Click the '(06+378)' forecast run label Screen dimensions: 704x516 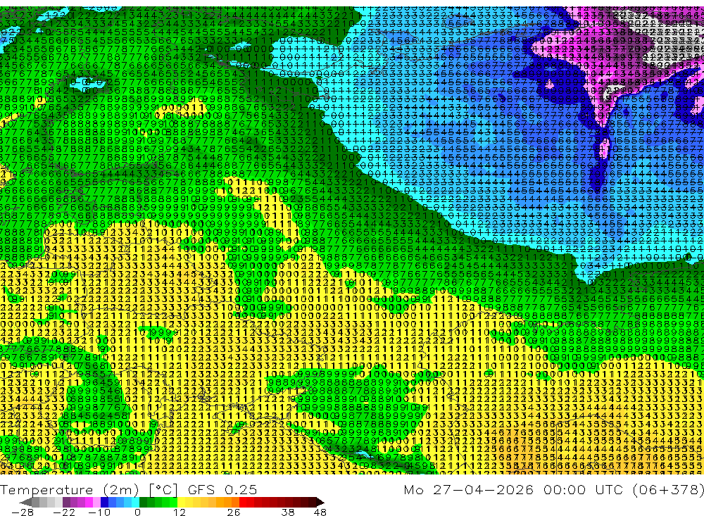[668, 489]
